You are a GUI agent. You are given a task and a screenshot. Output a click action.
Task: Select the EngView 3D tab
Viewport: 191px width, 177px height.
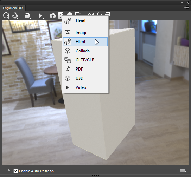tap(13, 8)
